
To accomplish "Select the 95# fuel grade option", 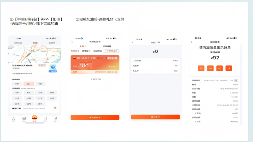I will (x=28, y=84).
